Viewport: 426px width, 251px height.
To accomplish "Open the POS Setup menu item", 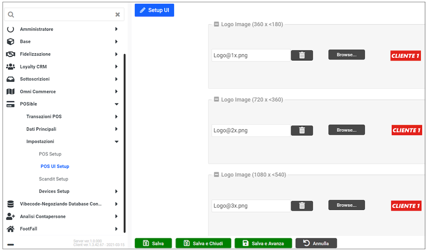I will pos(50,154).
